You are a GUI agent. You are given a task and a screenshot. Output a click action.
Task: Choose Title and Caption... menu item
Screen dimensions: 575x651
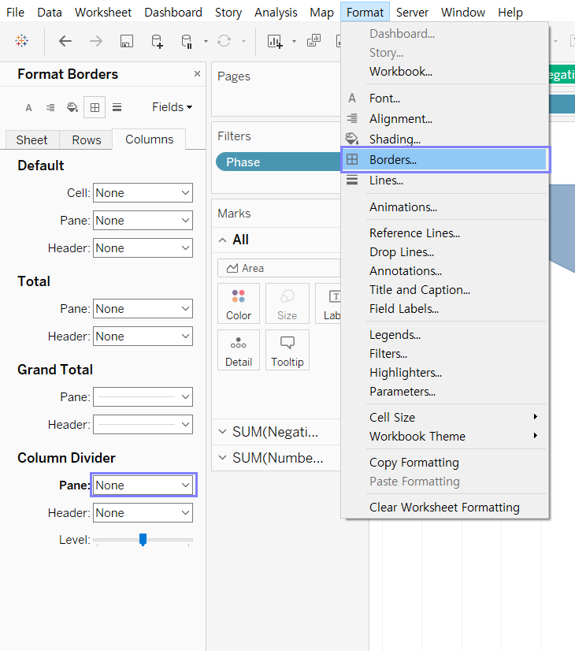[x=446, y=290]
